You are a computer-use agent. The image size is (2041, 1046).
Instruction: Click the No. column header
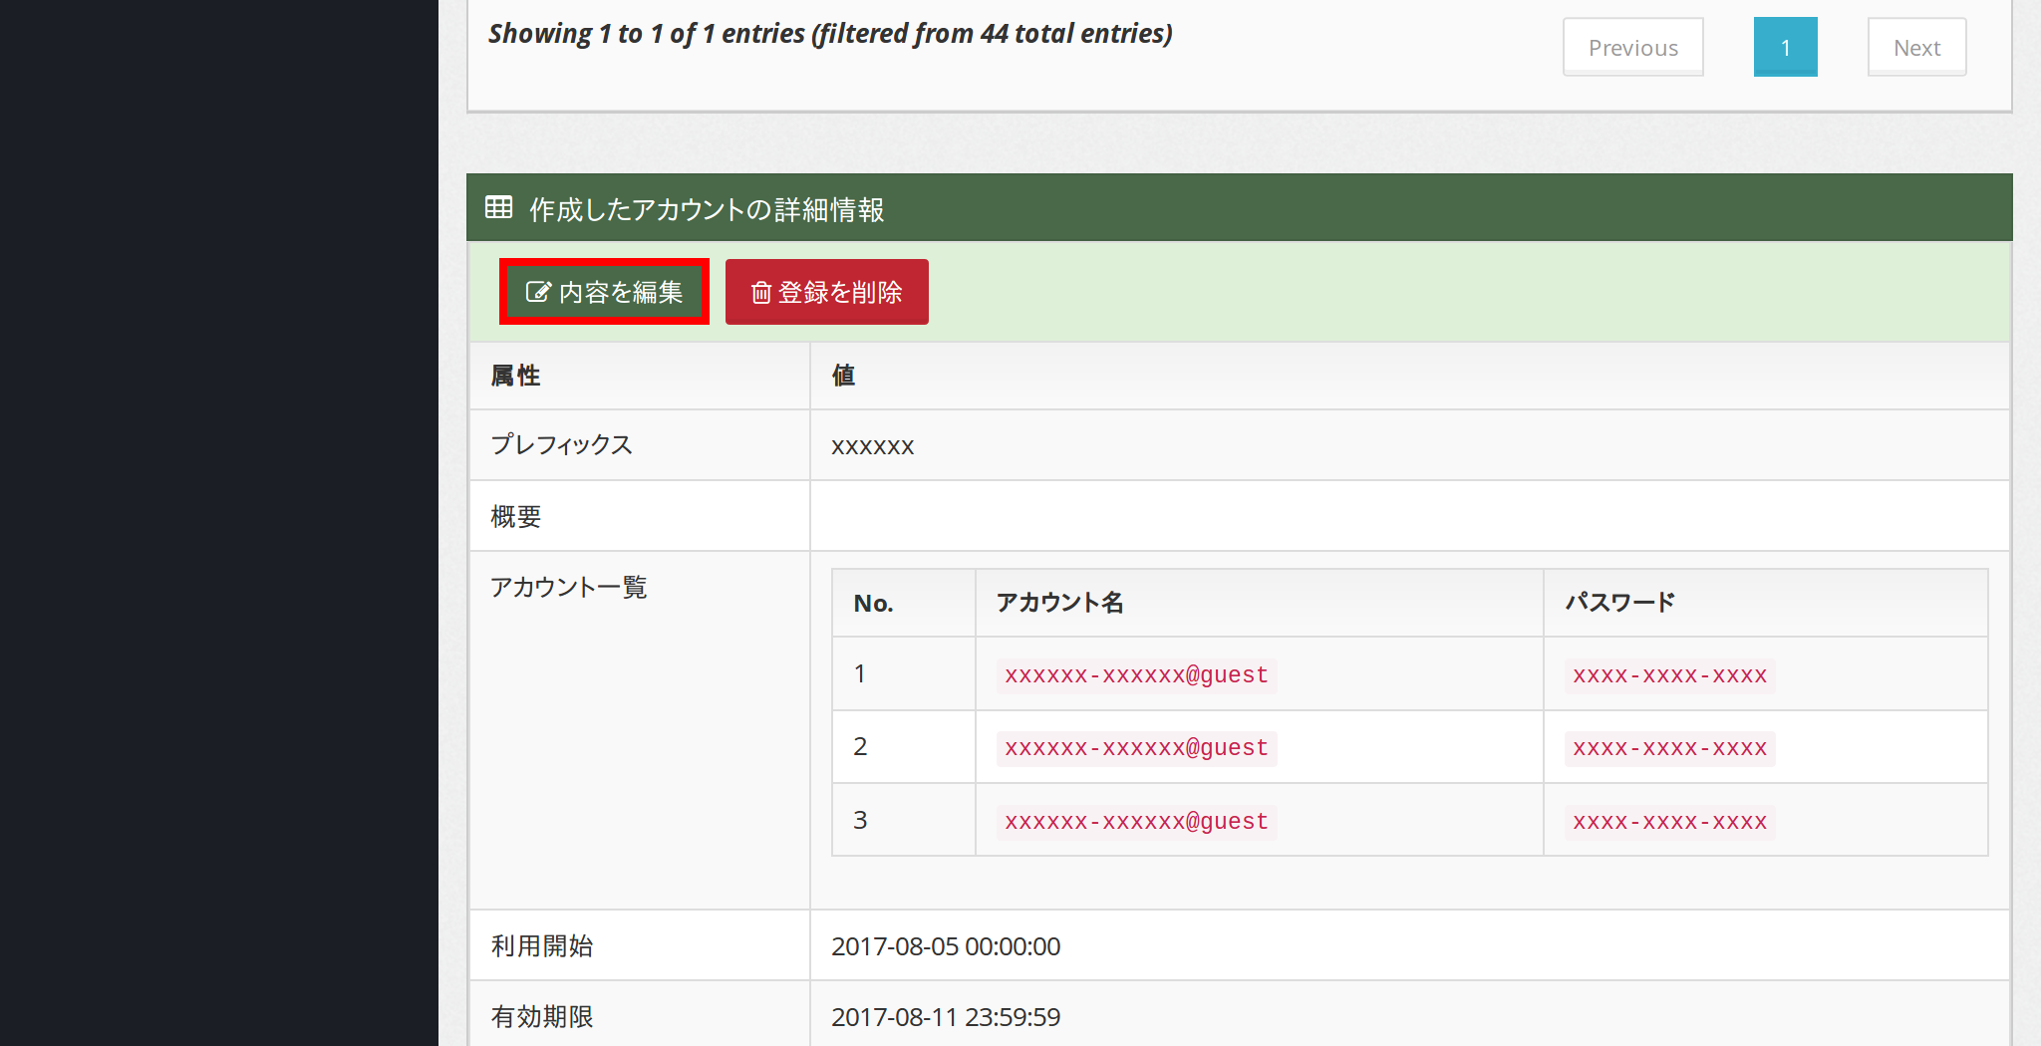coord(873,603)
